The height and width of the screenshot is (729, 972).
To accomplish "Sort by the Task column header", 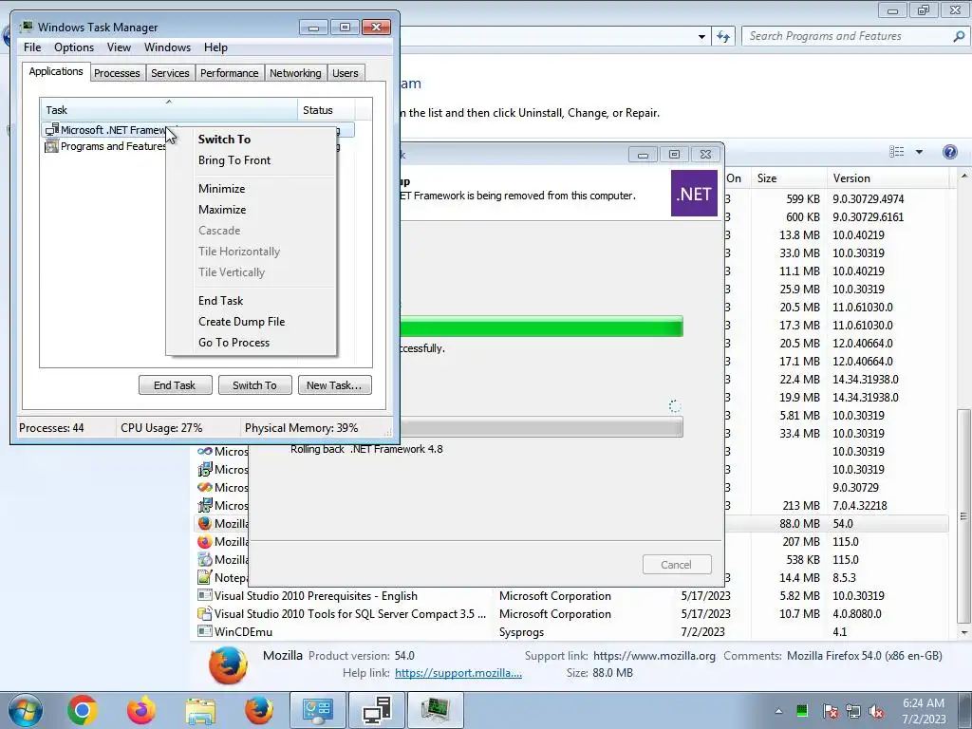I will [168, 110].
